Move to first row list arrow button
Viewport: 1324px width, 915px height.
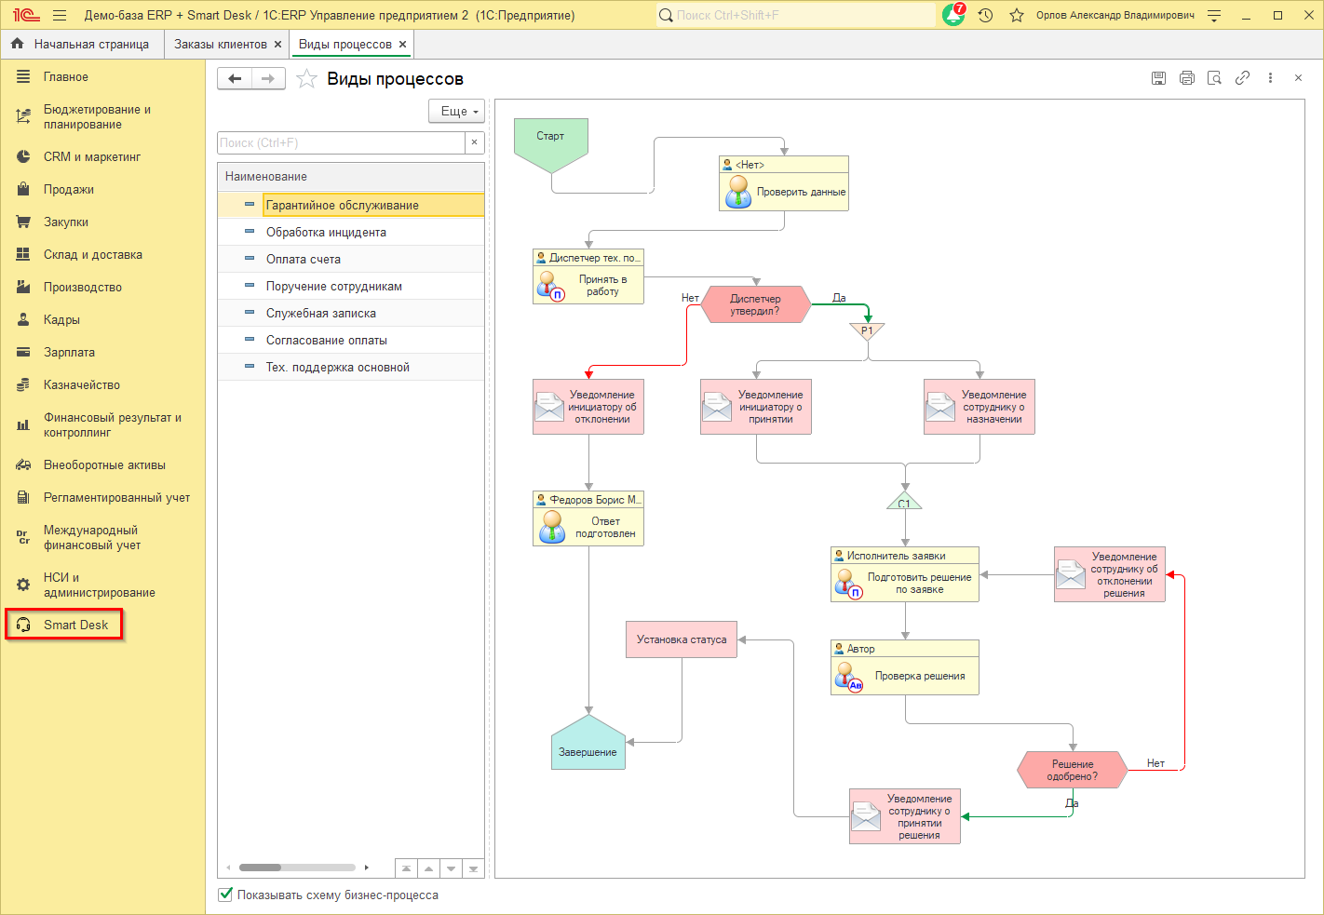tap(406, 868)
